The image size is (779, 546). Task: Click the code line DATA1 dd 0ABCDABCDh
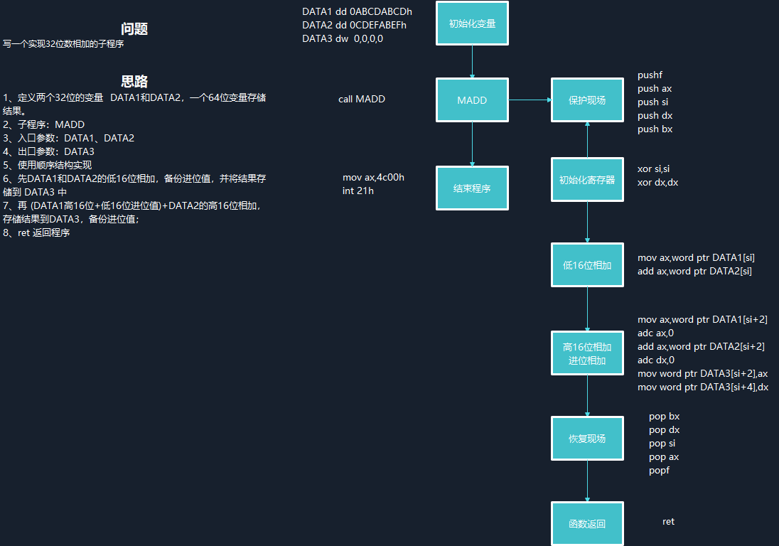pos(358,11)
